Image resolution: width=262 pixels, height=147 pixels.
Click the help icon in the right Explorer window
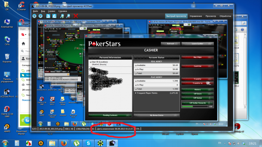click(242, 30)
